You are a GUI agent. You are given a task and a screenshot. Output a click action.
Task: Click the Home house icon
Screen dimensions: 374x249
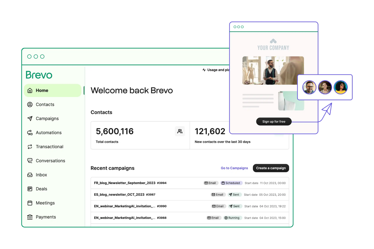tap(30, 91)
